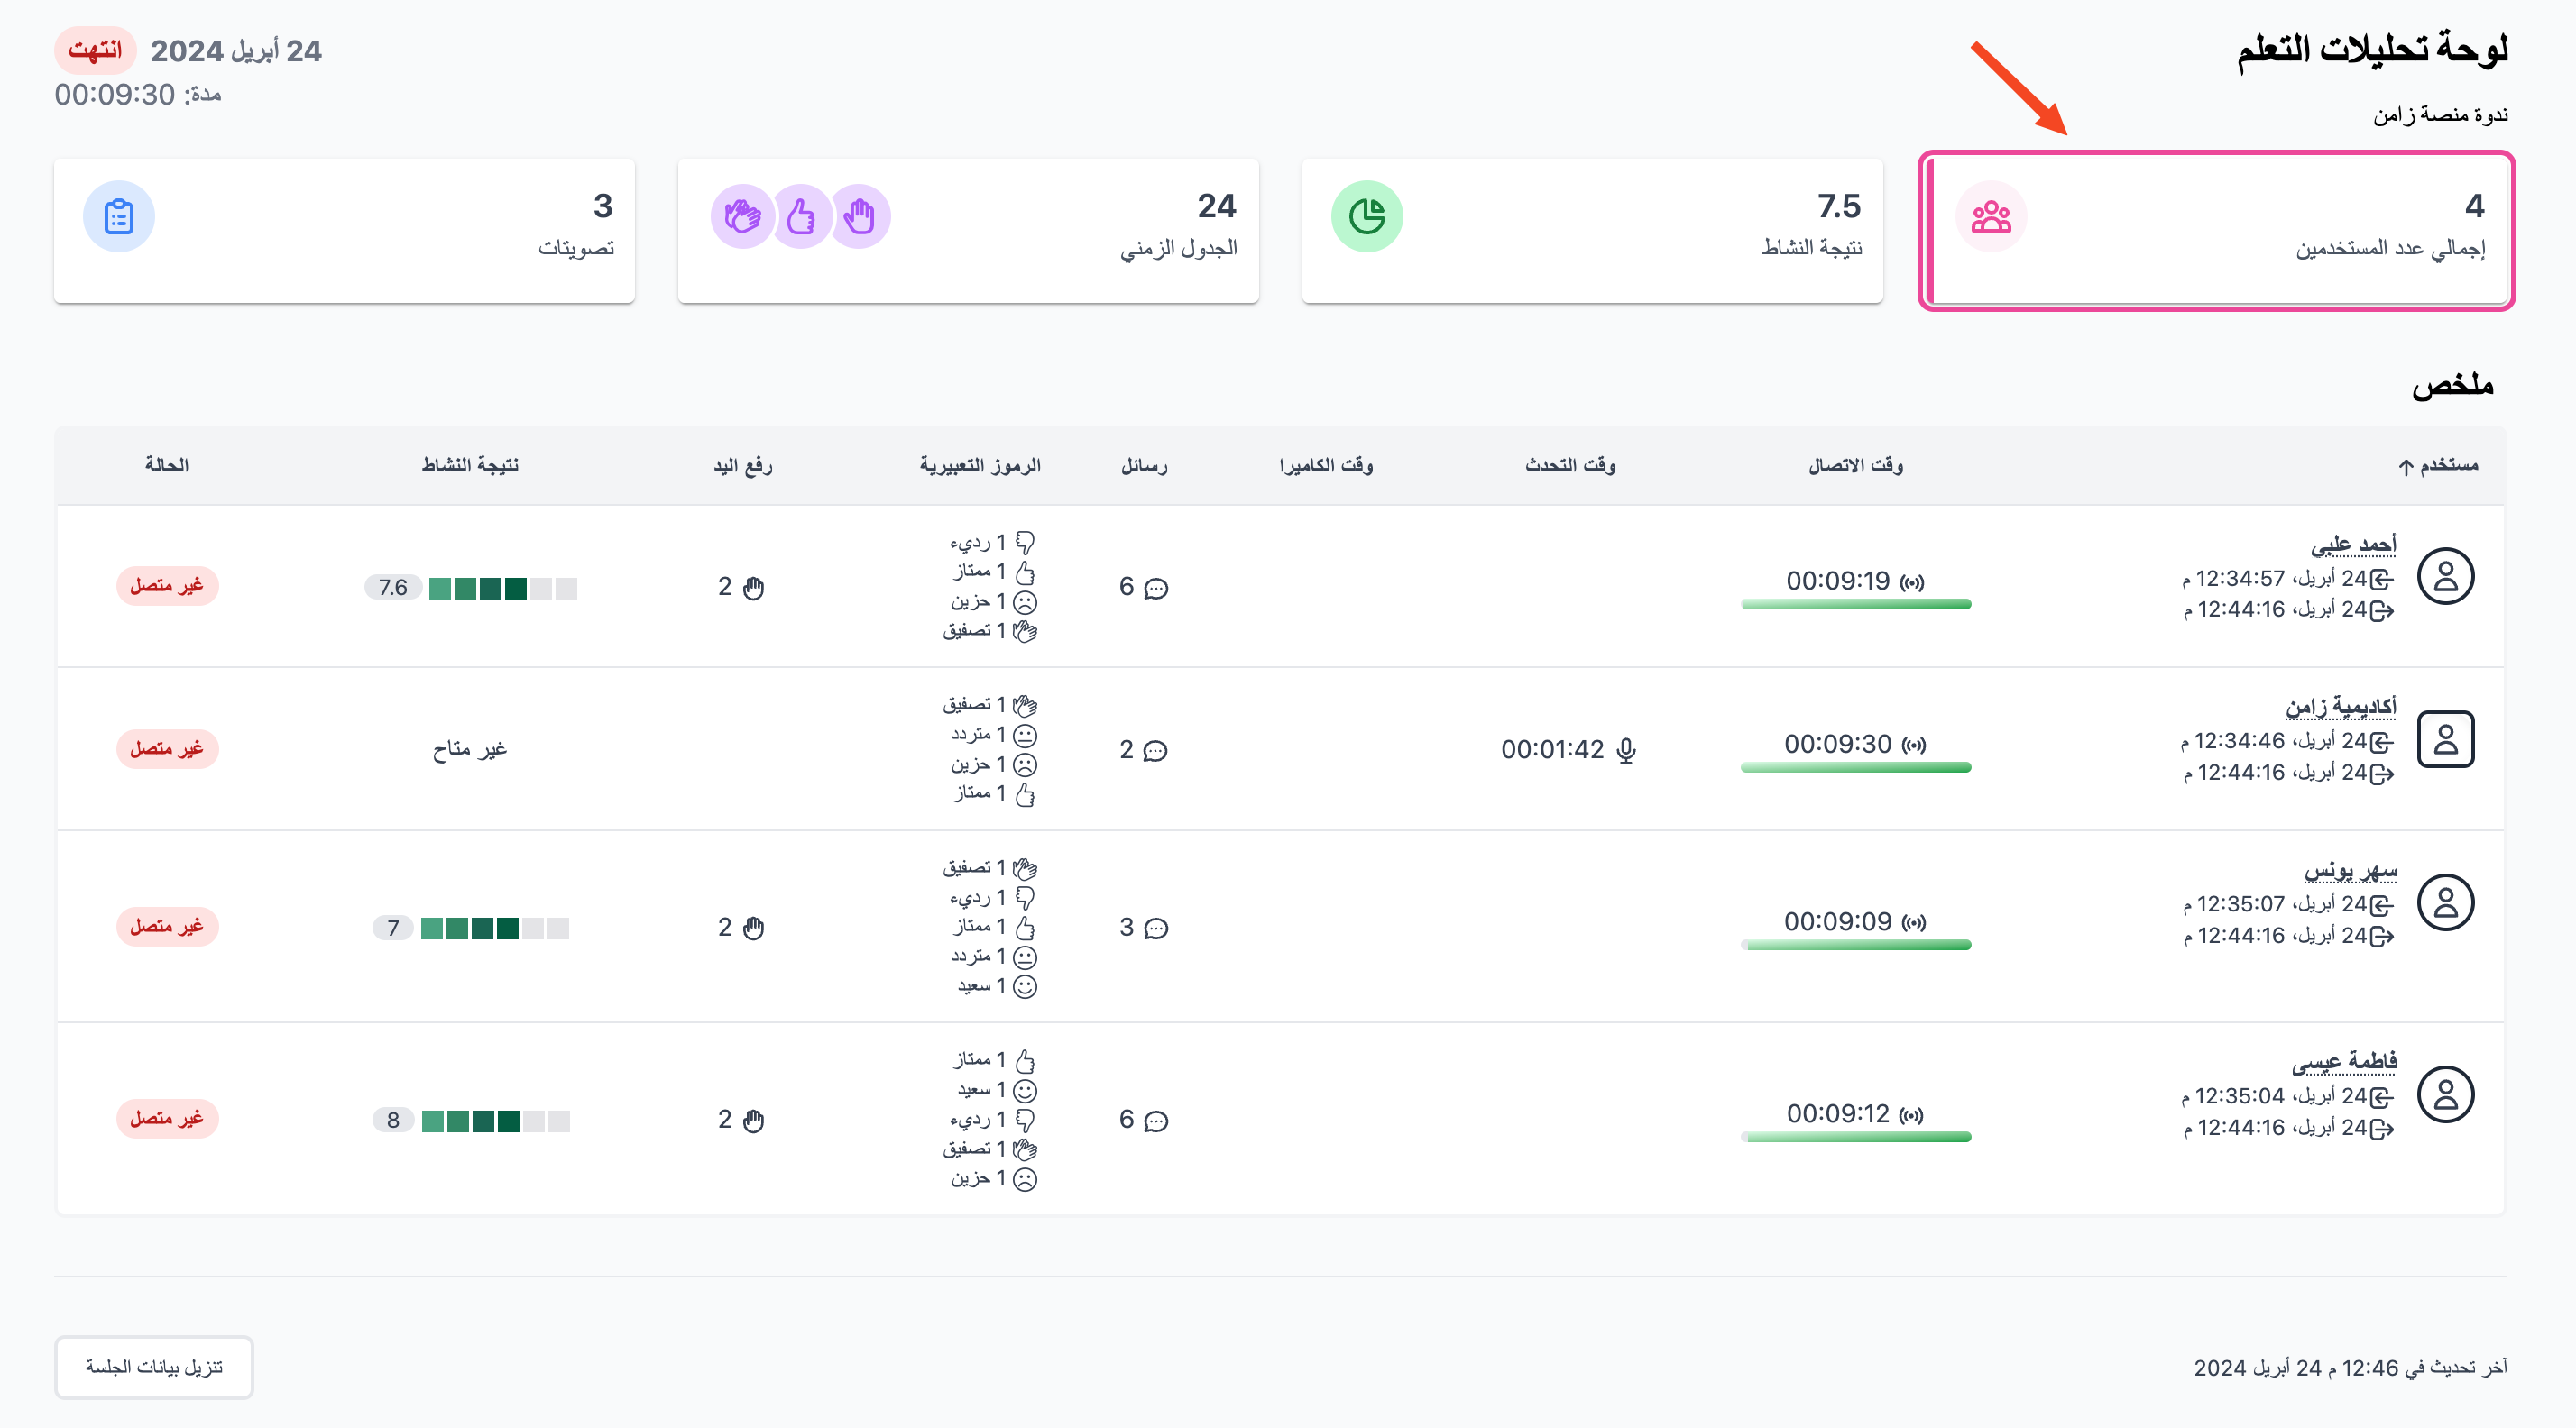The width and height of the screenshot is (2576, 1428).
Task: Click the moderator avatar for أكاديمية زامن
Action: tap(2446, 739)
